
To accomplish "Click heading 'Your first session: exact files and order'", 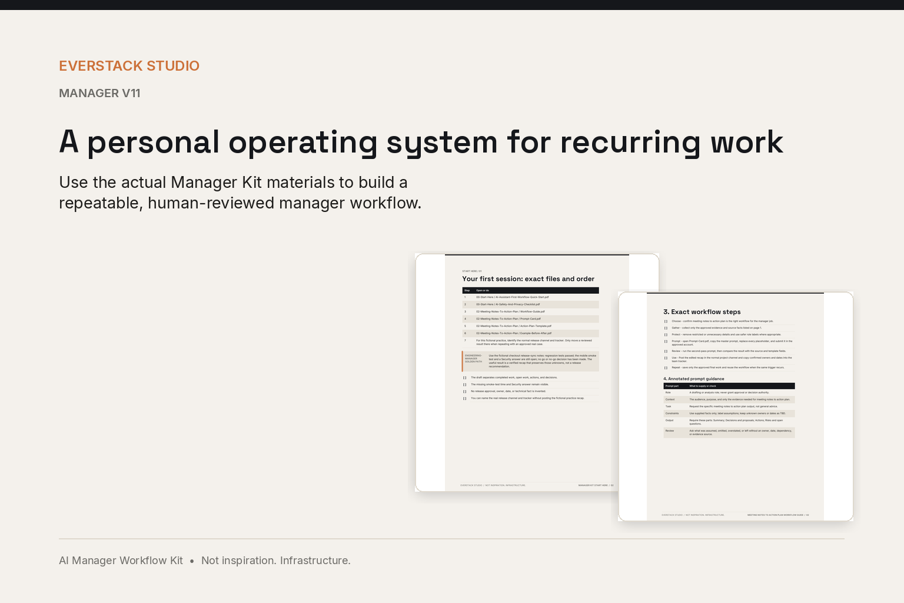I will click(528, 279).
